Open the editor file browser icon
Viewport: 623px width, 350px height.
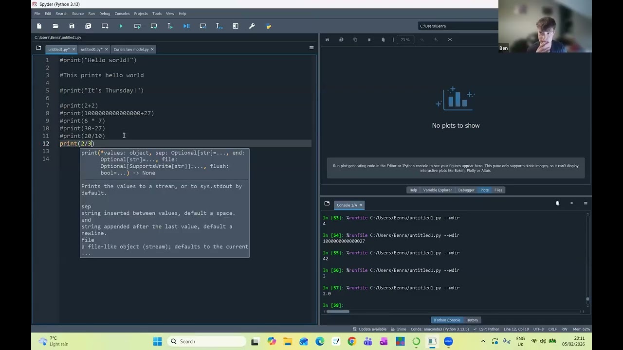point(38,48)
